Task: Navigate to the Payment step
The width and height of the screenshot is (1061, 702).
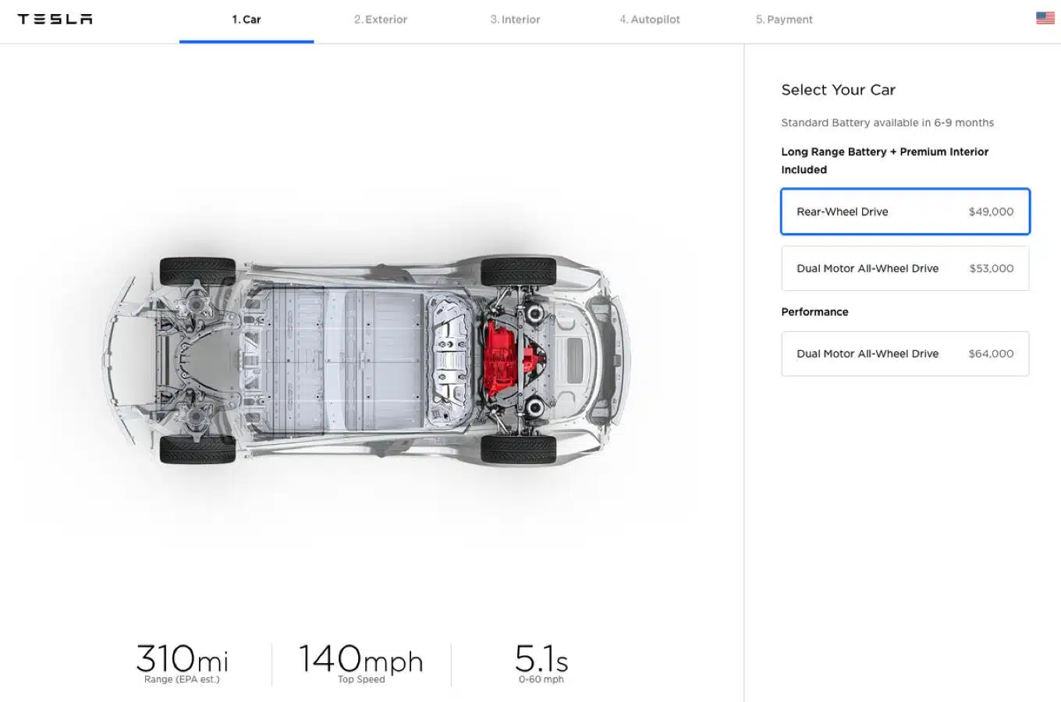Action: click(783, 19)
